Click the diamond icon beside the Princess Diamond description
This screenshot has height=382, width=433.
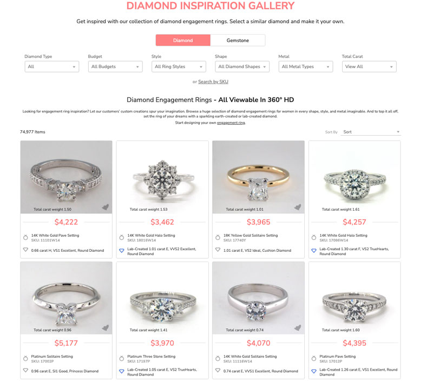pyautogui.click(x=24, y=371)
